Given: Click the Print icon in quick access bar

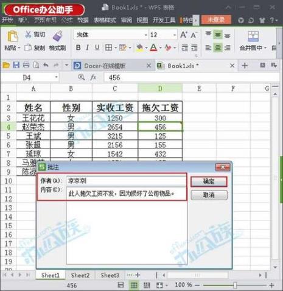Looking at the screenshot, I should [26, 65].
